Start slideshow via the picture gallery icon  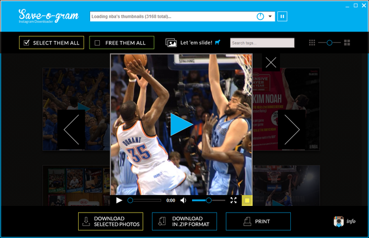click(171, 43)
